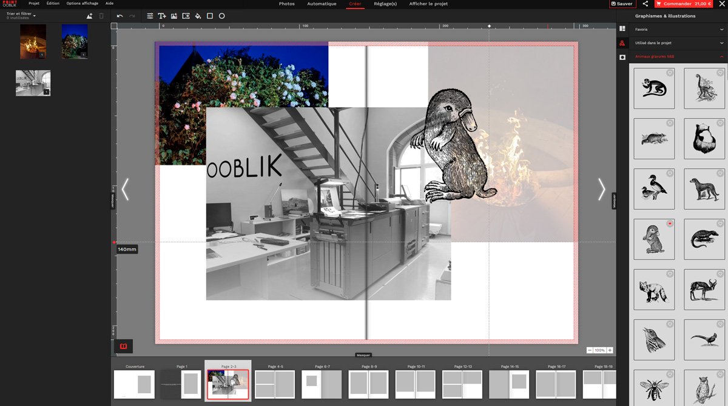Open the Édition menu
Viewport: 728px width, 406px height.
point(53,4)
